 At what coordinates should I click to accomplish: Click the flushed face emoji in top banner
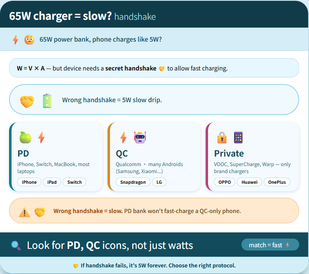(x=29, y=40)
